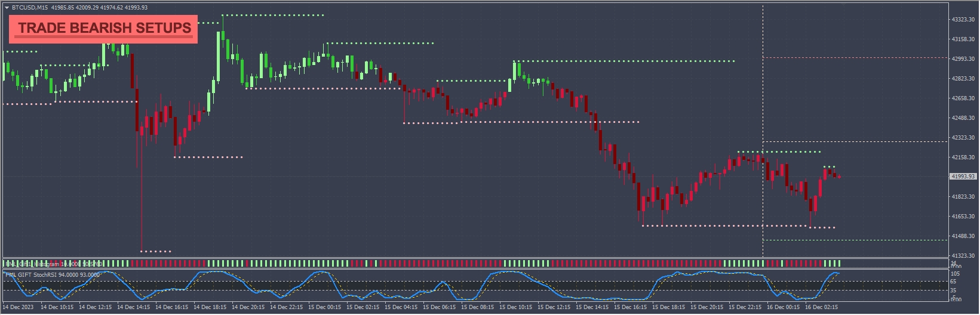This screenshot has width=980, height=315.
Task: Click the 42993.30 price scale label
Action: tap(963, 59)
